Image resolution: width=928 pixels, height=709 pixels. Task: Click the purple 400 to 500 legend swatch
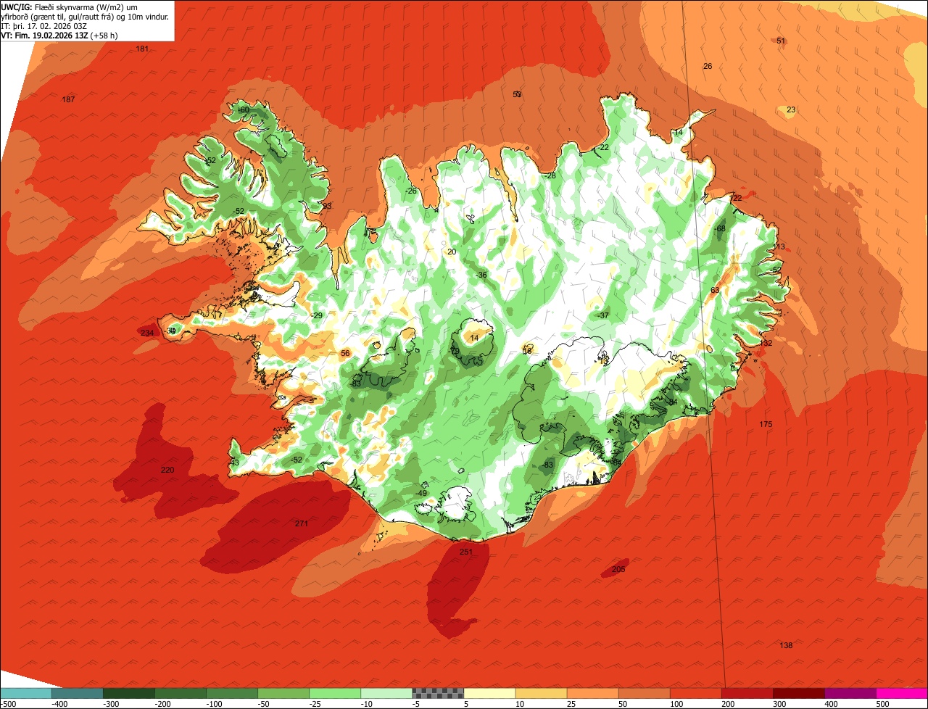point(850,693)
